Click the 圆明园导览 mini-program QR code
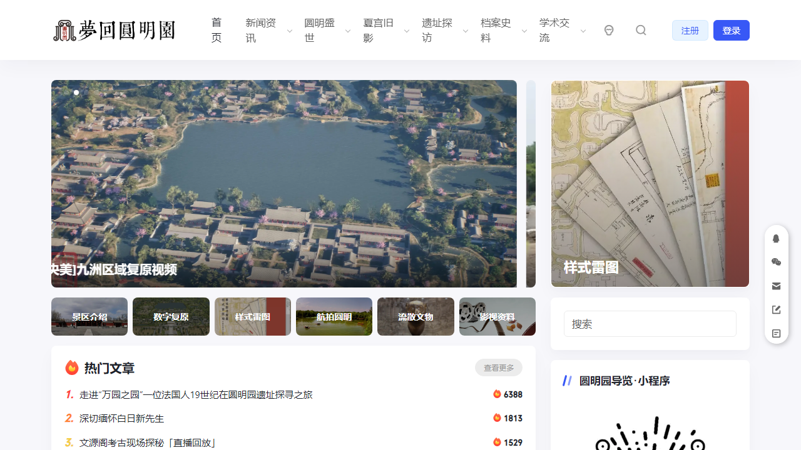This screenshot has width=801, height=450. [650, 432]
